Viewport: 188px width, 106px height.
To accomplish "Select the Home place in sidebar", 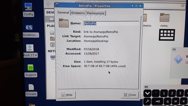I will (52, 33).
